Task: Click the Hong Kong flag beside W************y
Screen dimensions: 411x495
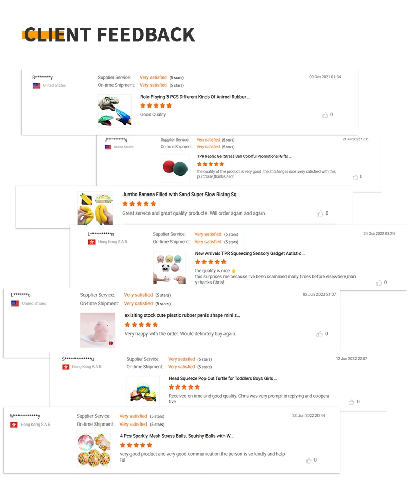Action: click(14, 425)
